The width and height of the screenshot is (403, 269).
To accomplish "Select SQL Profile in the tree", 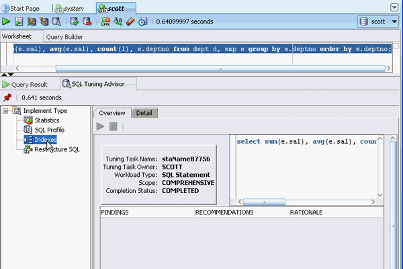I will (50, 130).
